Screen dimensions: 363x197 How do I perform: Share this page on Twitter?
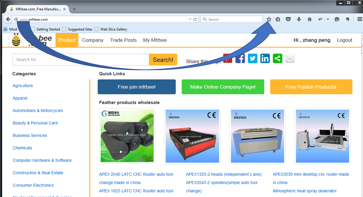tap(253, 58)
